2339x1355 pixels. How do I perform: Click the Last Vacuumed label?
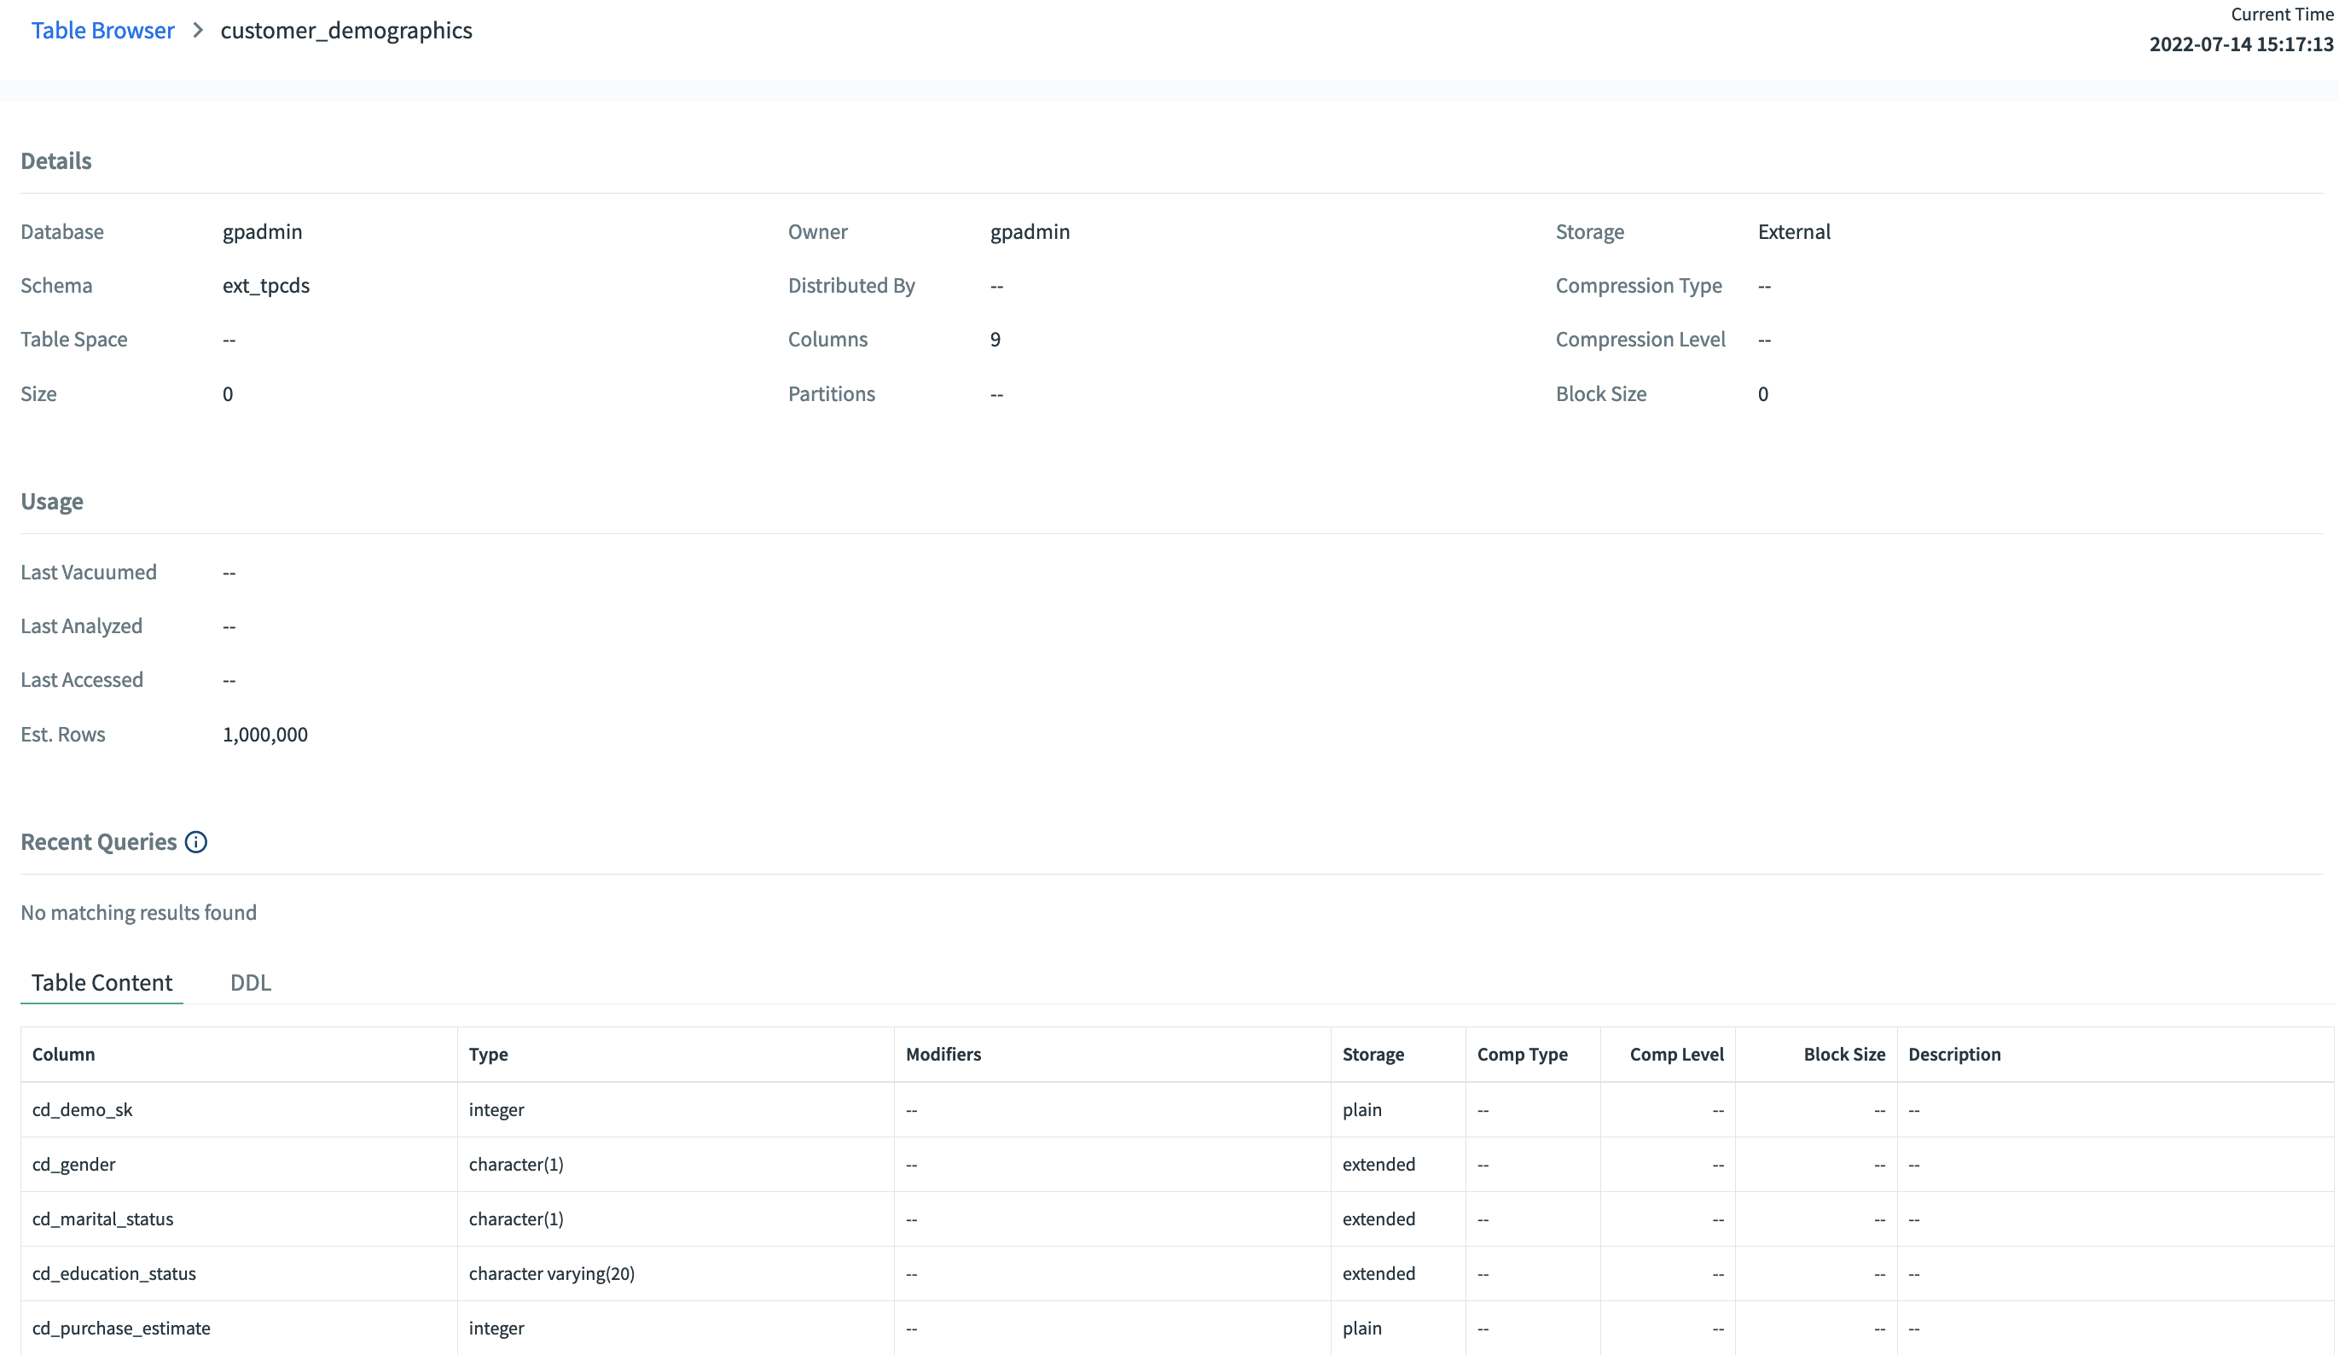pos(89,572)
